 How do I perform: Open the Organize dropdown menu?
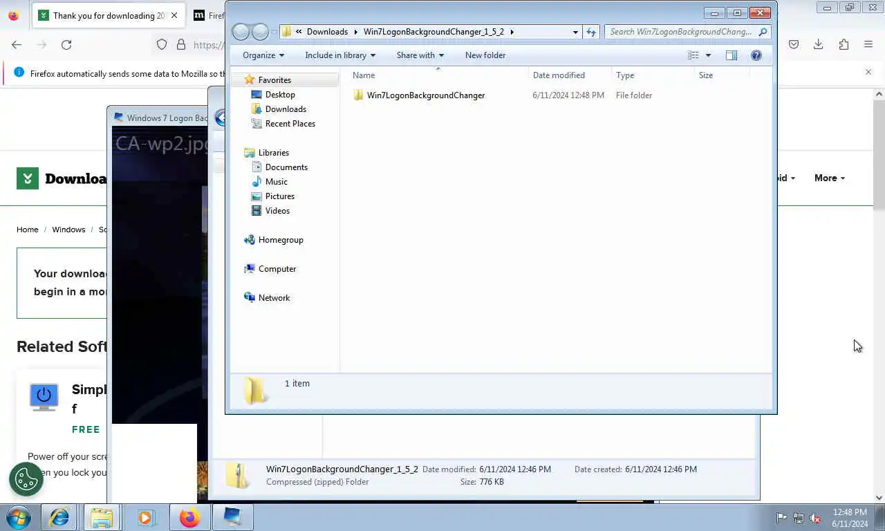tap(263, 55)
